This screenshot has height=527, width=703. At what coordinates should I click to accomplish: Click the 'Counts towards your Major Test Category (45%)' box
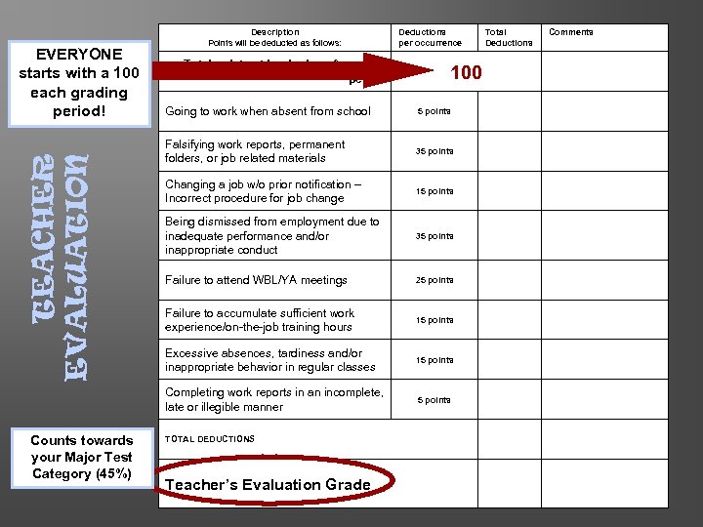[x=82, y=458]
